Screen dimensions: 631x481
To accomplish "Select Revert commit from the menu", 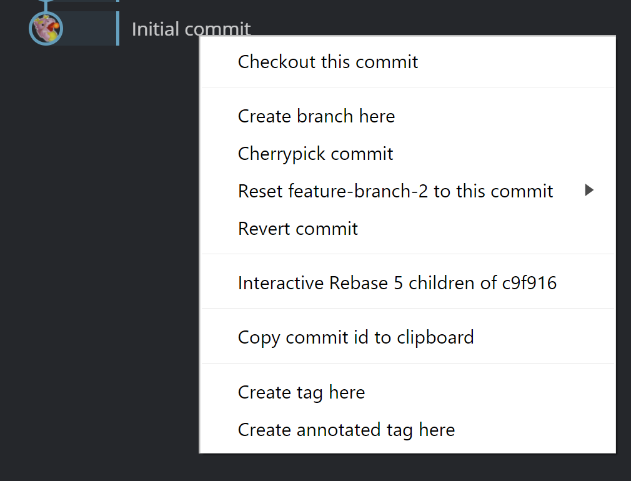I will pos(297,229).
